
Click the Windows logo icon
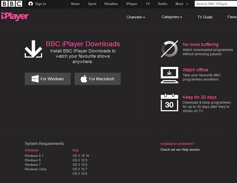(x=35, y=79)
